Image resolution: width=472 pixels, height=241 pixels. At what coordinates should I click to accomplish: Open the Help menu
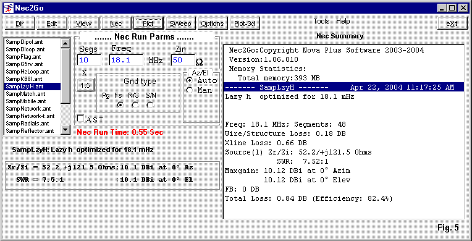(343, 21)
